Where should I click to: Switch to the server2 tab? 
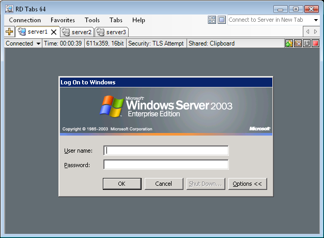pyautogui.click(x=77, y=32)
